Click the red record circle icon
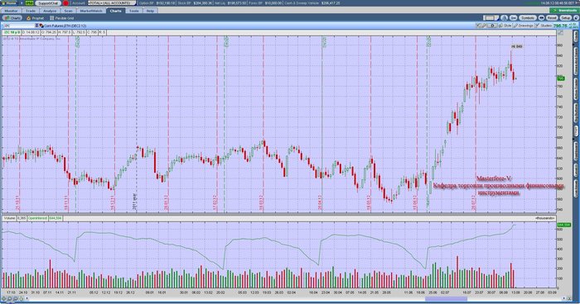 pos(65,3)
